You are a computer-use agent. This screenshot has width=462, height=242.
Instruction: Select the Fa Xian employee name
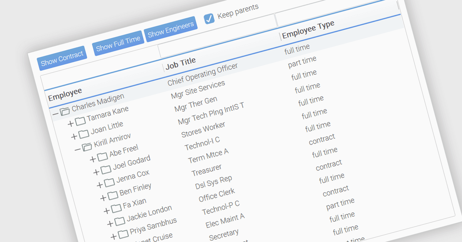(x=134, y=204)
